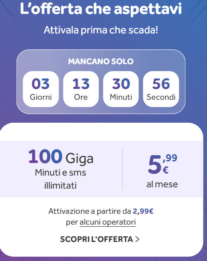The height and width of the screenshot is (261, 207).
Task: Select the Minuti countdown box showing 30
Action: click(121, 89)
